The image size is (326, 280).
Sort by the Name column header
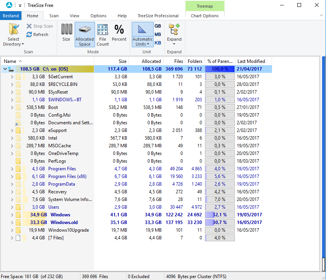pos(48,61)
